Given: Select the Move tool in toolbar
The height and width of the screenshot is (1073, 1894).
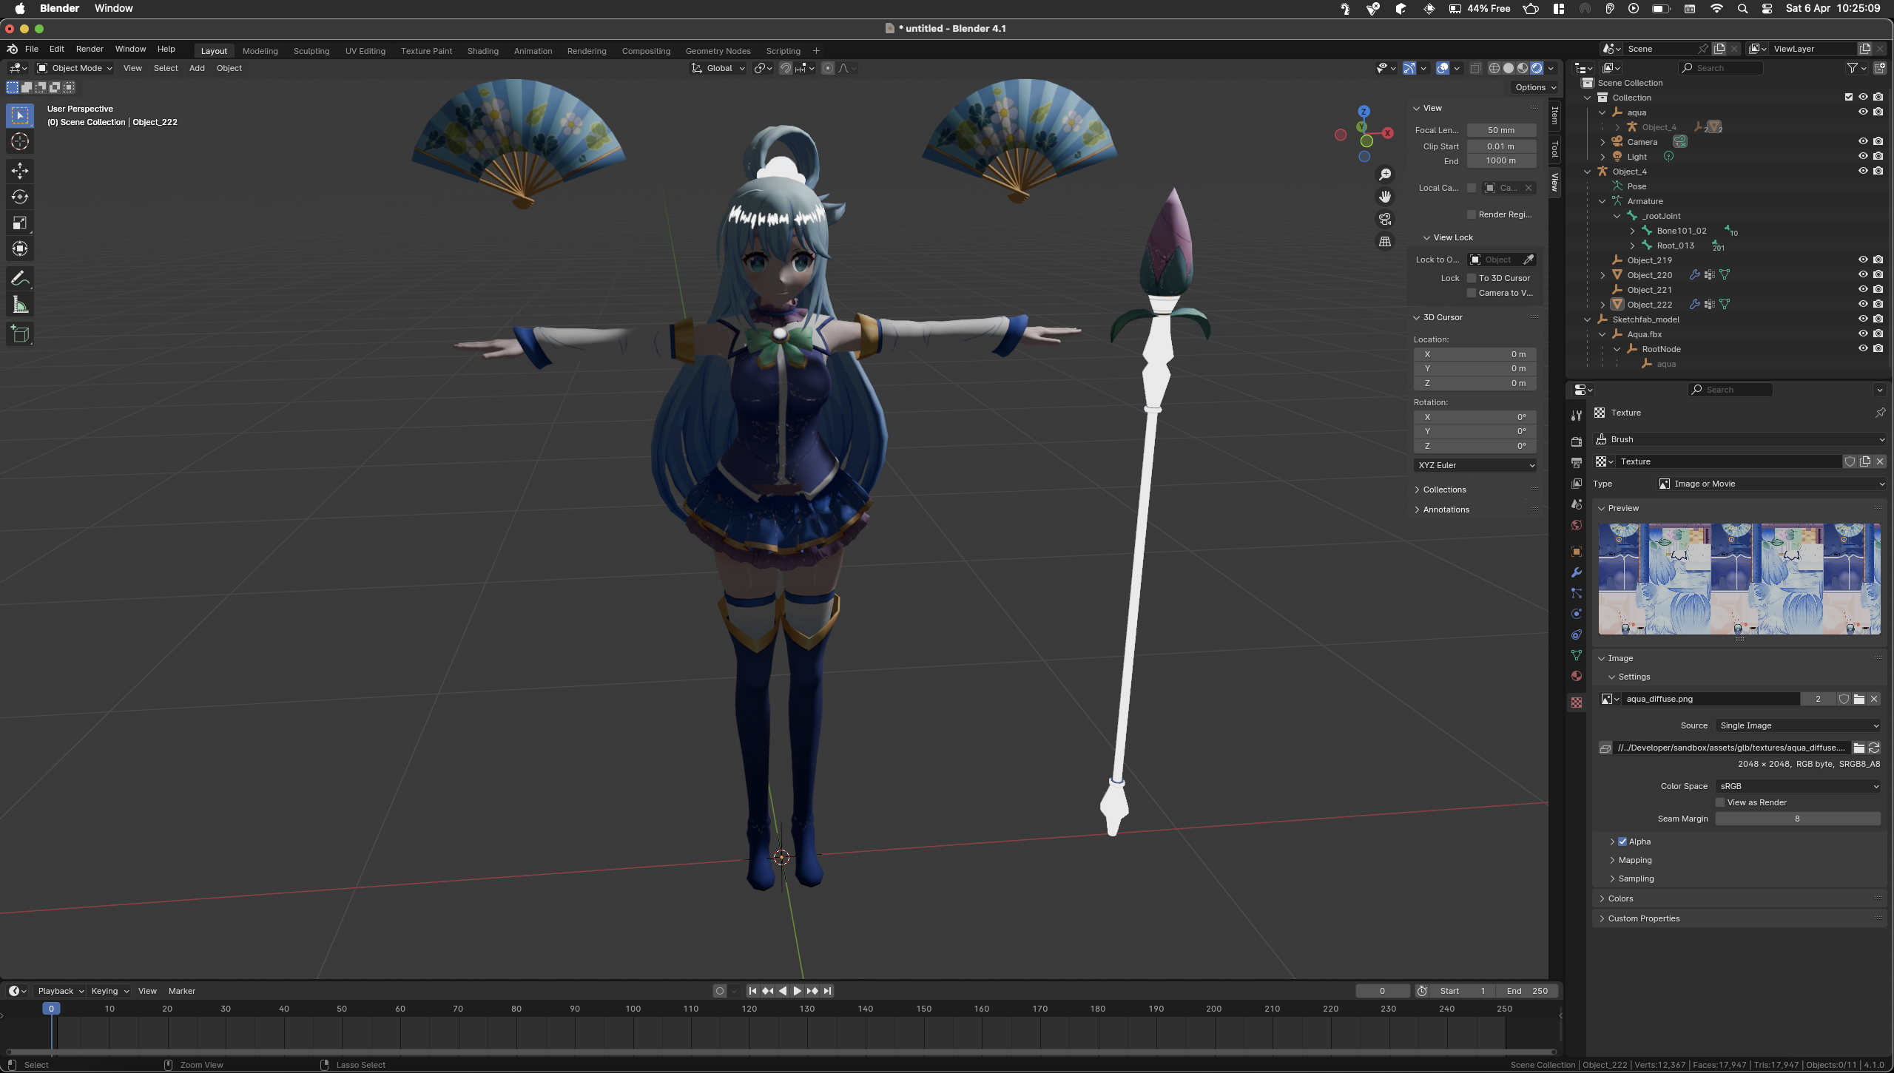Looking at the screenshot, I should pos(20,171).
